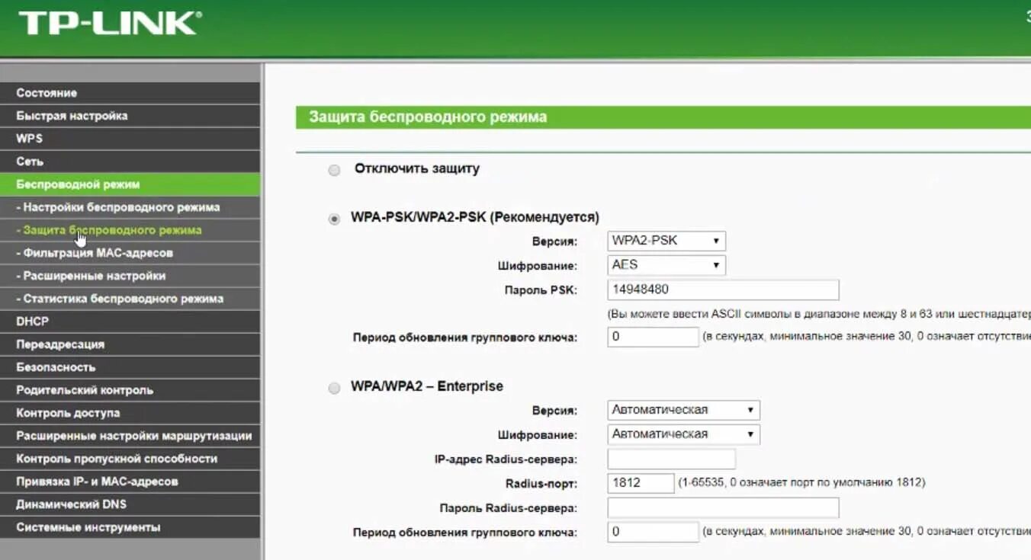Viewport: 1031px width, 560px height.
Task: Open Контроль пропускной способности
Action: pos(130,459)
